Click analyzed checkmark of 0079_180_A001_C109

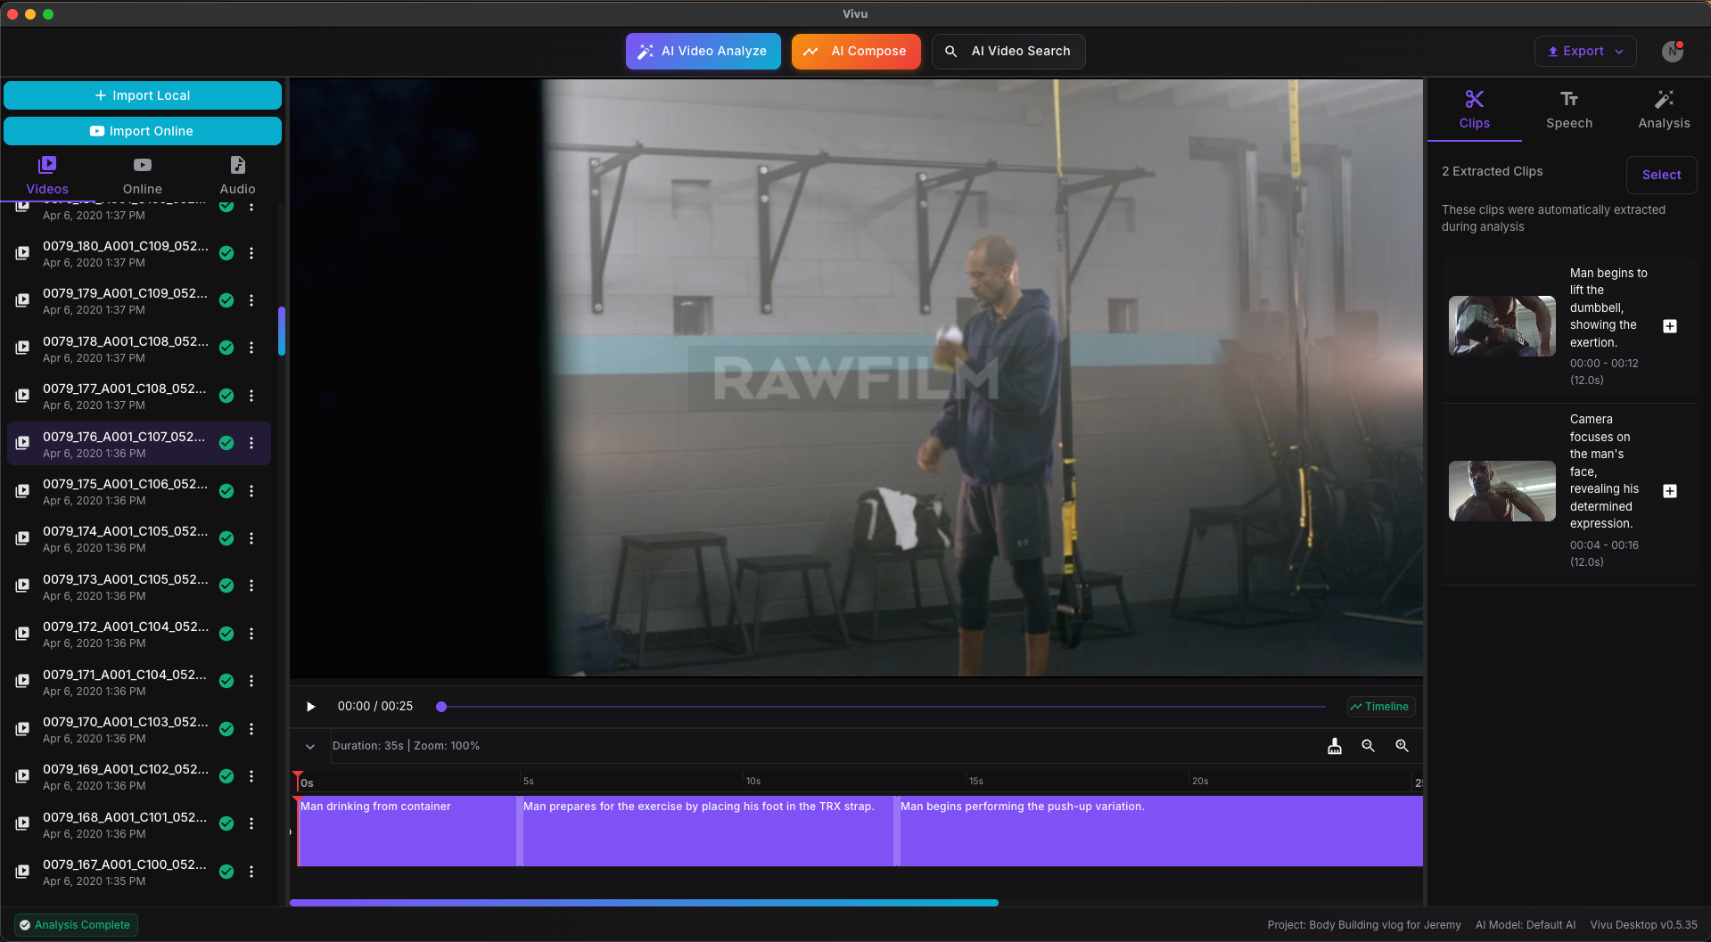pos(226,253)
